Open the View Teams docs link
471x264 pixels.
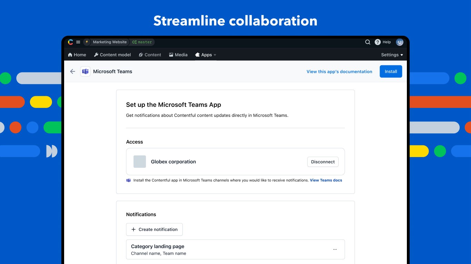[x=326, y=180]
